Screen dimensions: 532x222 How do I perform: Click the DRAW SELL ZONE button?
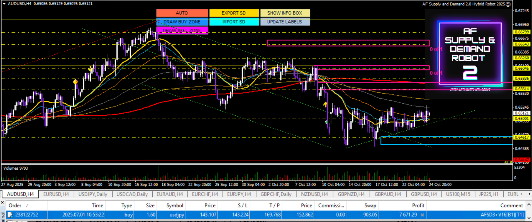pyautogui.click(x=182, y=30)
